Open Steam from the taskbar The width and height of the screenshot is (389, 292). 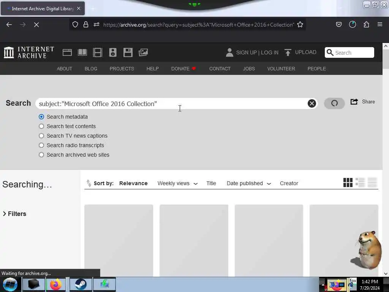pos(80,284)
